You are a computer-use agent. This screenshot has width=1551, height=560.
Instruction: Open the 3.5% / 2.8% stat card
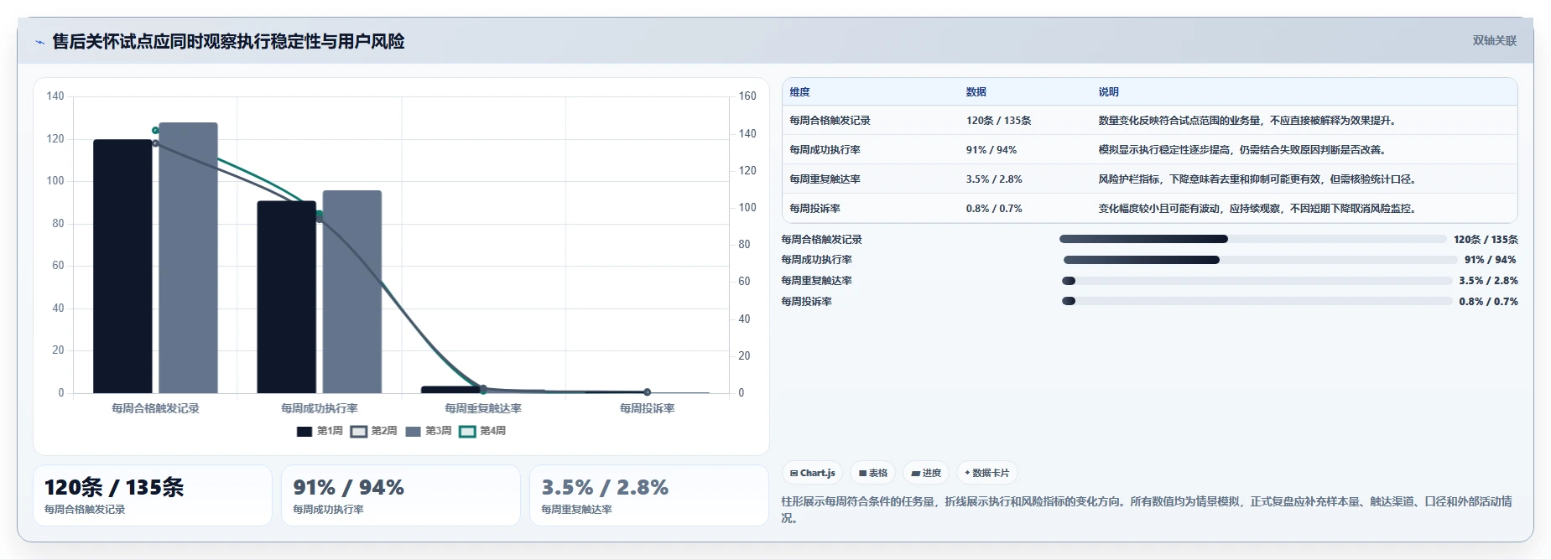(x=649, y=495)
